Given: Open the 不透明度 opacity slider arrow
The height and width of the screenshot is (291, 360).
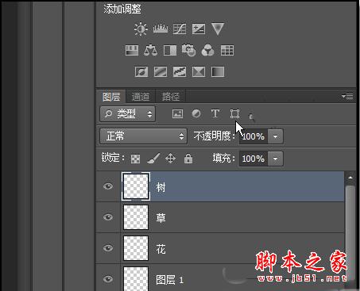Looking at the screenshot, I should (276, 136).
